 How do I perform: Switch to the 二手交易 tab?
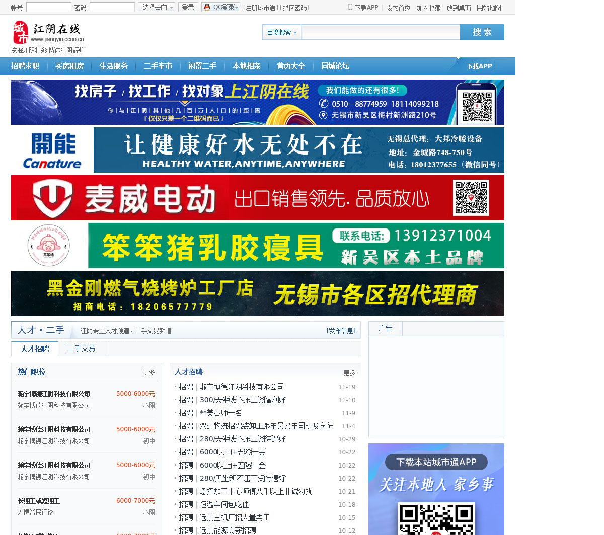81,348
